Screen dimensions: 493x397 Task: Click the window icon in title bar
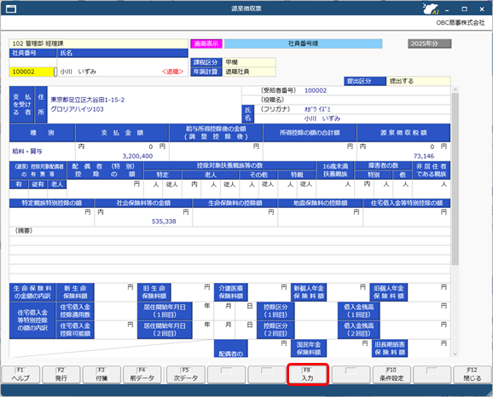pyautogui.click(x=11, y=9)
